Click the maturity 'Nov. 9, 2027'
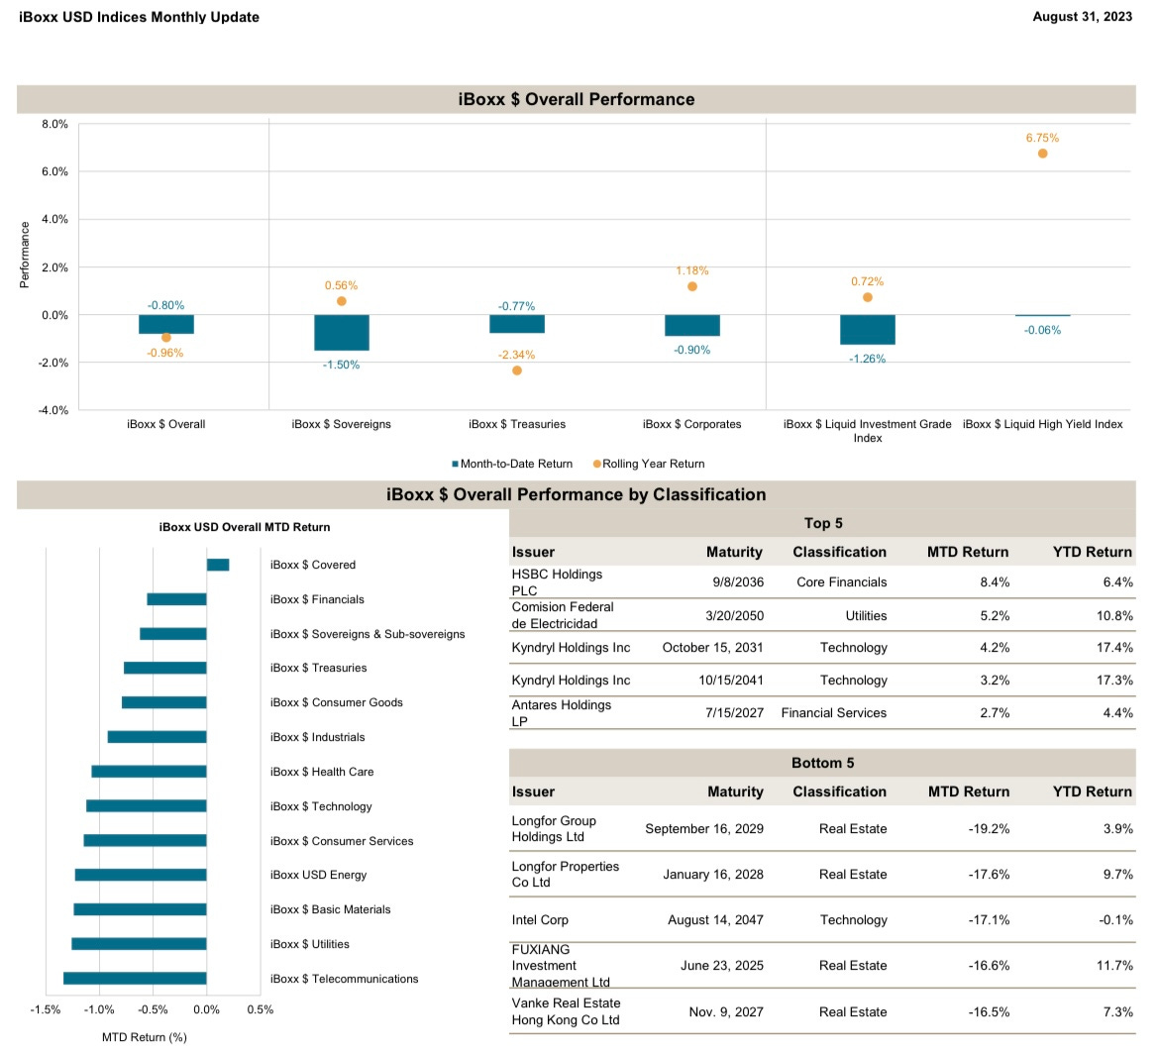The image size is (1158, 1053). tap(726, 1012)
